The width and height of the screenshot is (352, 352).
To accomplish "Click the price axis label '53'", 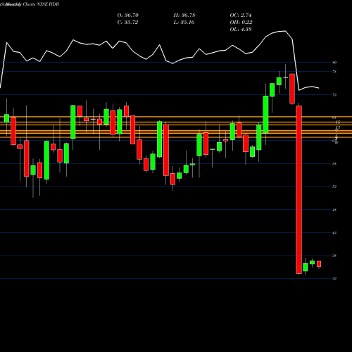I will (334, 187).
